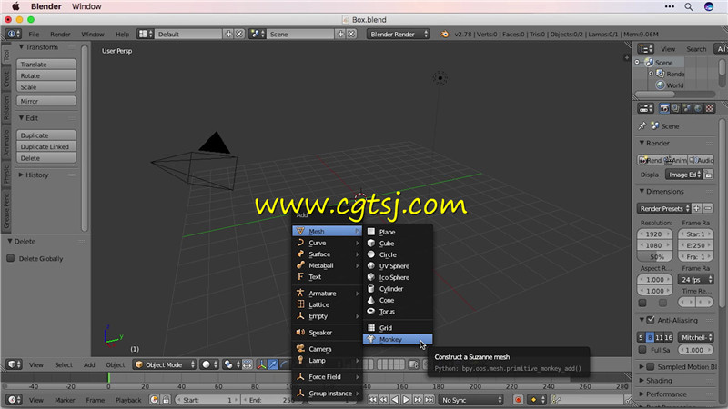Screen dimensions: 728x409
Task: Toggle the Delete Globally checkbox
Action: (x=10, y=258)
